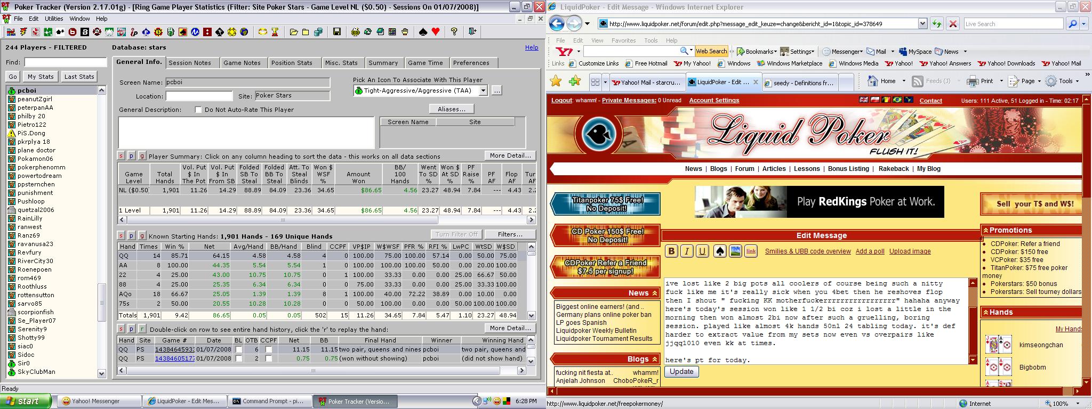Toggle the 'p' button beside Player Summary
The width and height of the screenshot is (1092, 409).
pos(132,156)
